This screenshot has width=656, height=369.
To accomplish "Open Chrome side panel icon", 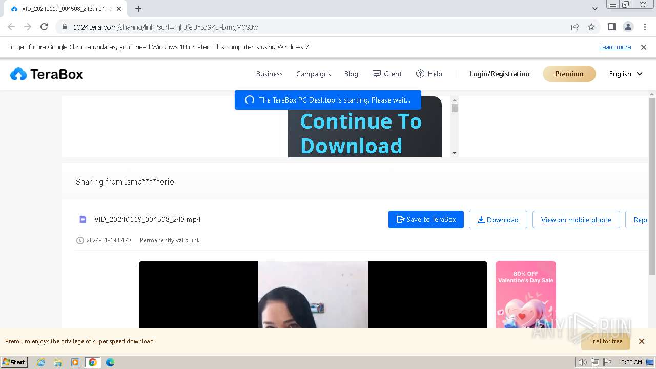I will click(612, 27).
